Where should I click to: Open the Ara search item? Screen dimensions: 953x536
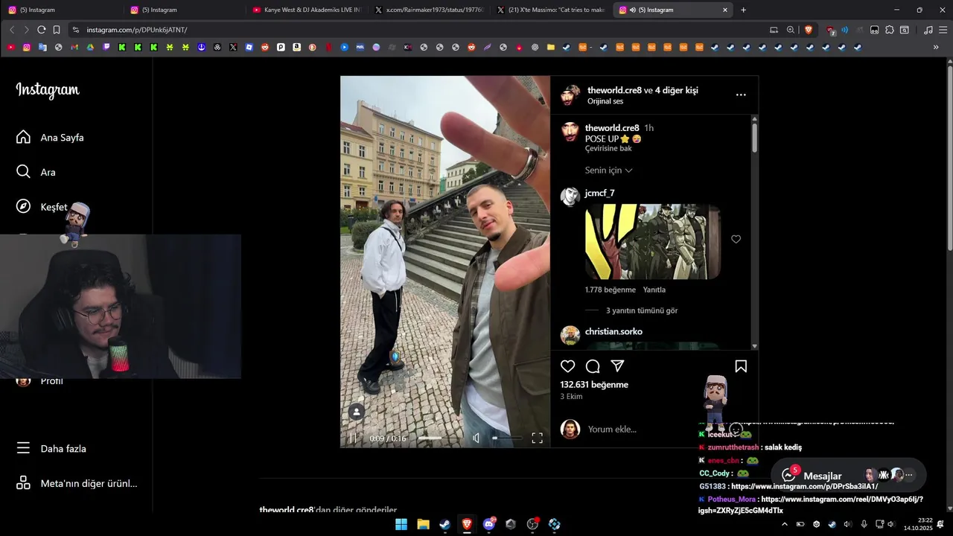(36, 172)
